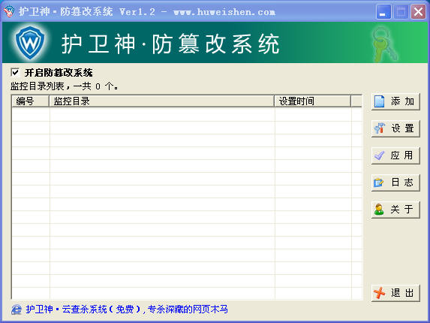This screenshot has height=323, width=430.
Task: Click the 护卫神·防篡改系统 banner title
Action: [170, 44]
